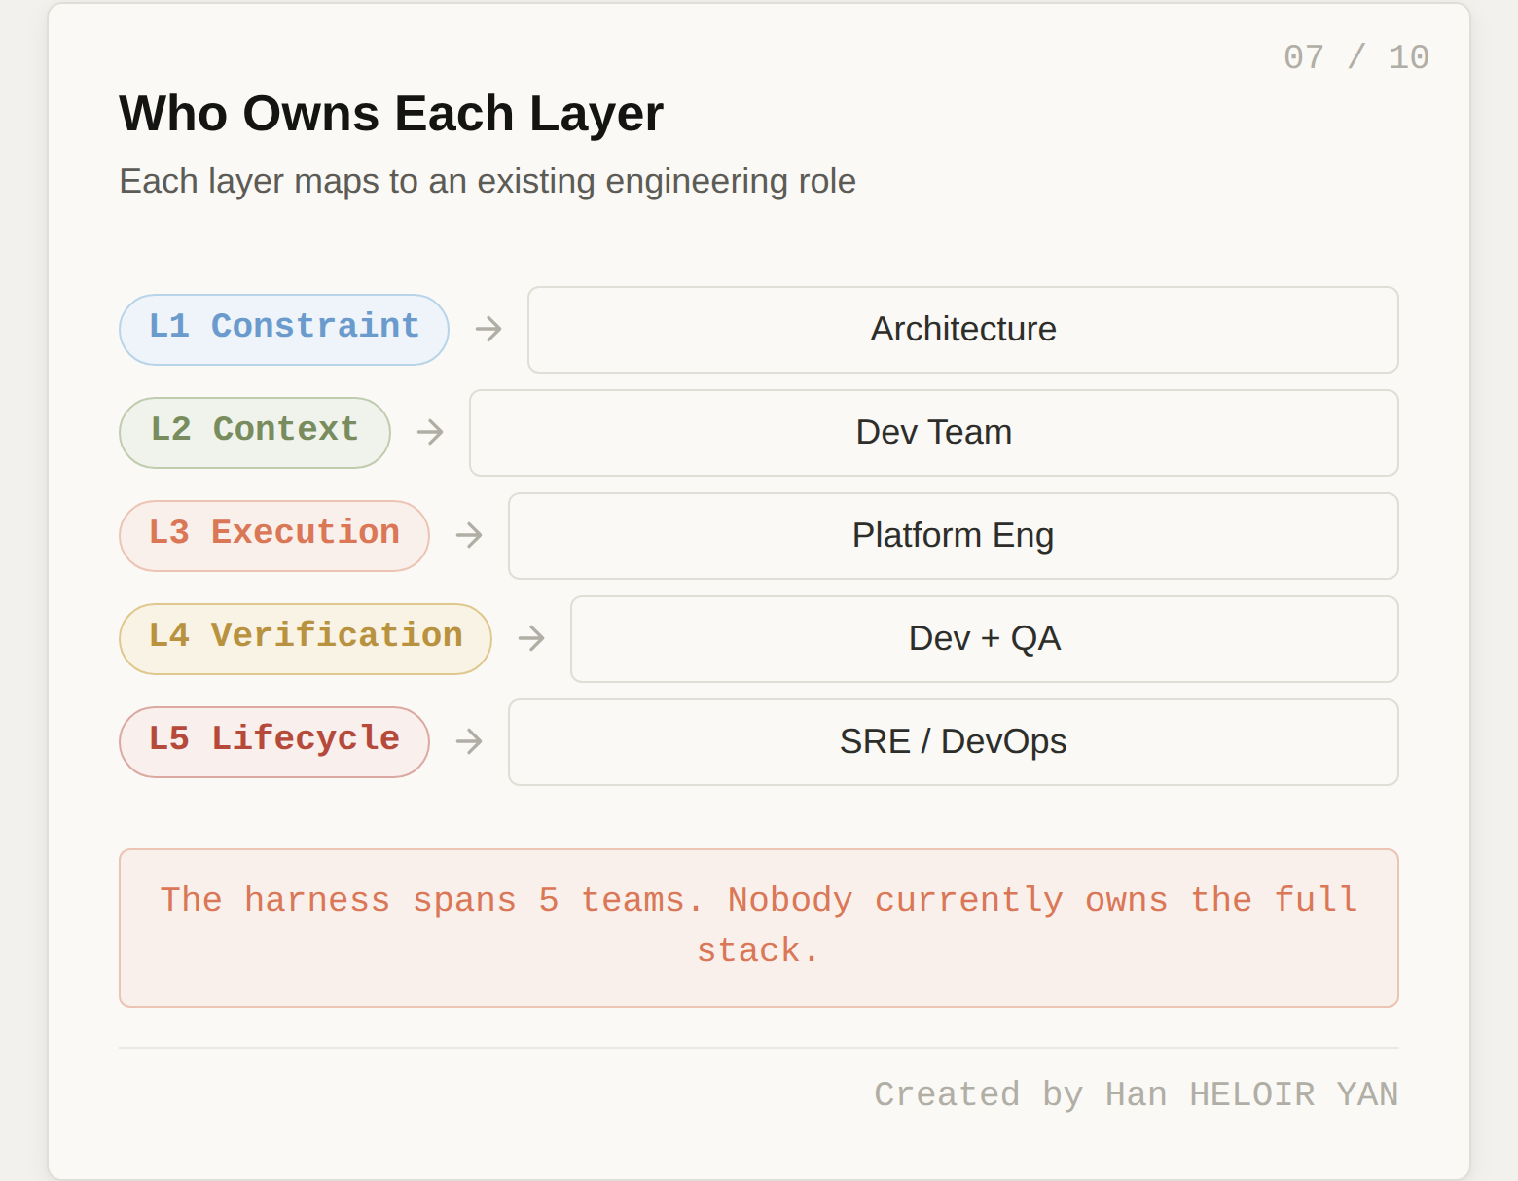The height and width of the screenshot is (1181, 1518).
Task: Click the Created by Han HELOIR YAN credit
Action: (x=1137, y=1092)
